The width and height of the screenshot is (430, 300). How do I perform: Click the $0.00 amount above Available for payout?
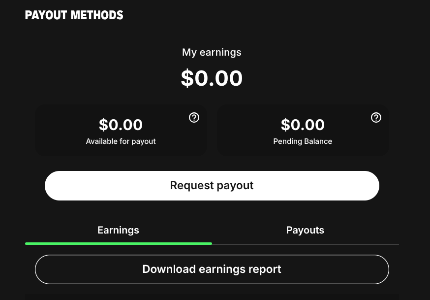[121, 125]
